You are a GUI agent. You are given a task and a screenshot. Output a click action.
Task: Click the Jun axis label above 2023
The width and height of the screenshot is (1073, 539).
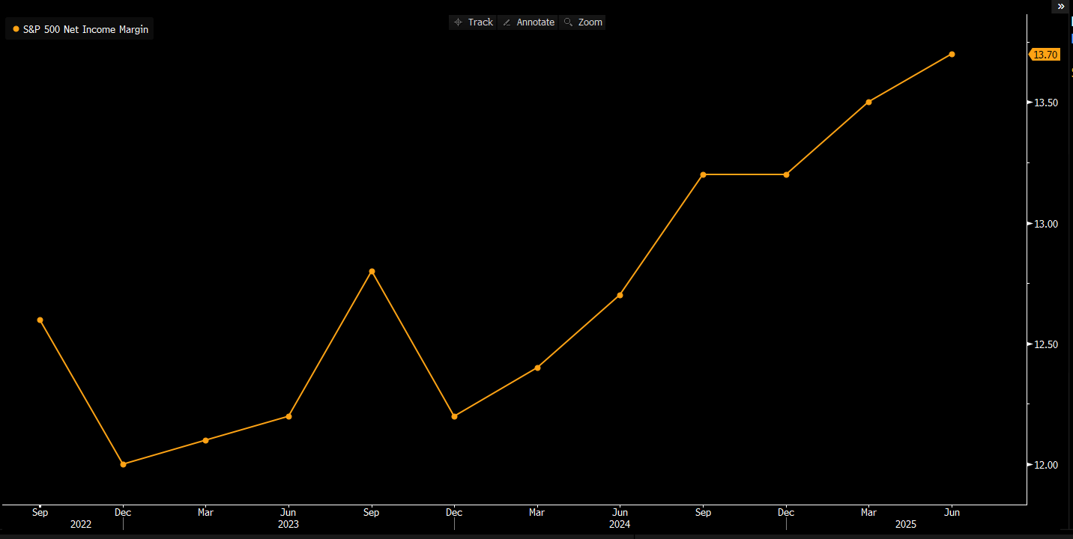pos(288,513)
